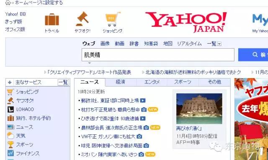This screenshot has width=268, height=160.
Task: Click camera icon beside 球児 headline
Action: (x=146, y=146)
